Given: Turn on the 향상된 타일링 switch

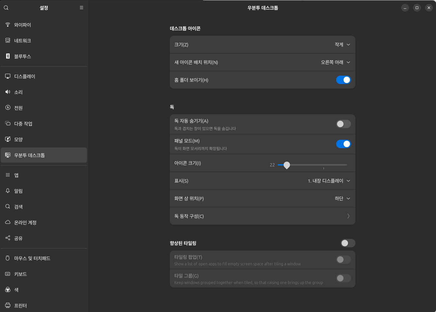Looking at the screenshot, I should pos(348,243).
